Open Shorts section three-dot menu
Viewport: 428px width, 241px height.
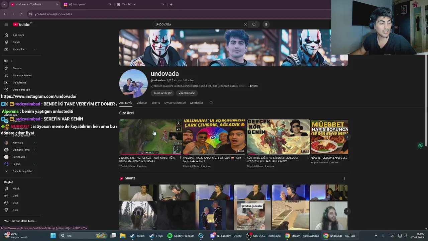(x=344, y=178)
